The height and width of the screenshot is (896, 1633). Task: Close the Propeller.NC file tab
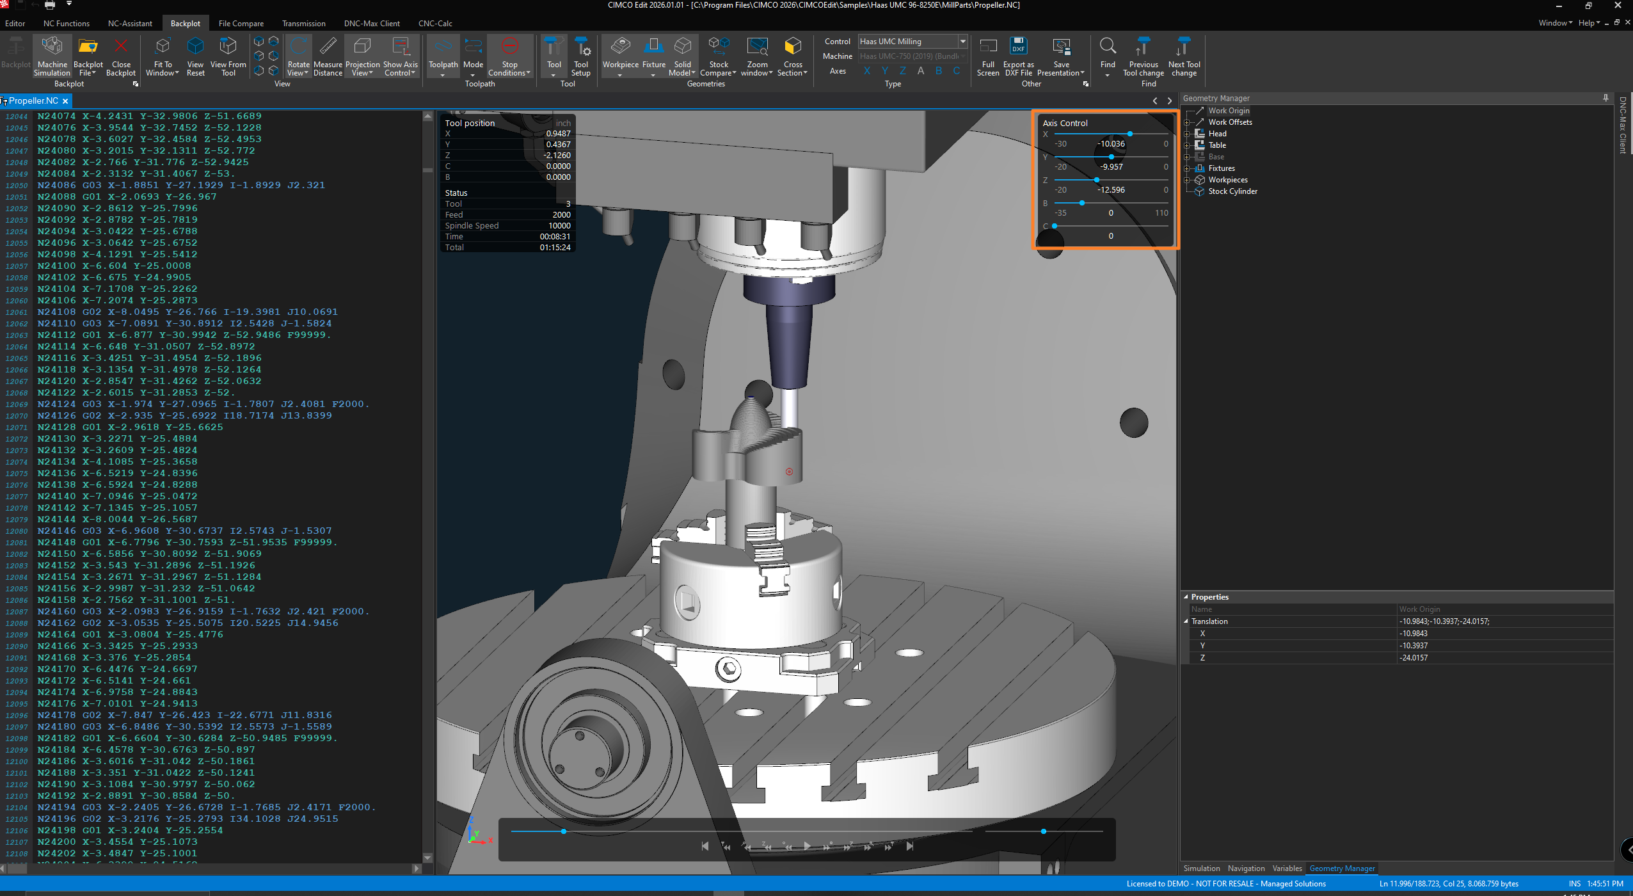[x=65, y=101]
